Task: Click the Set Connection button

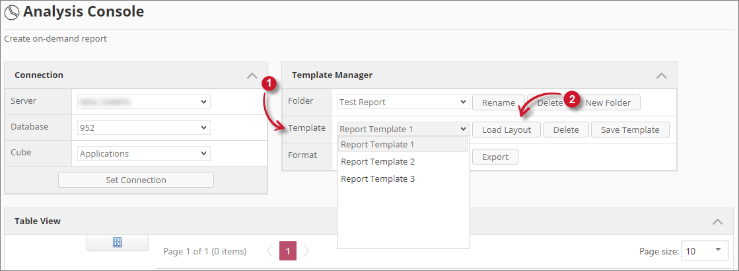Action: click(136, 180)
